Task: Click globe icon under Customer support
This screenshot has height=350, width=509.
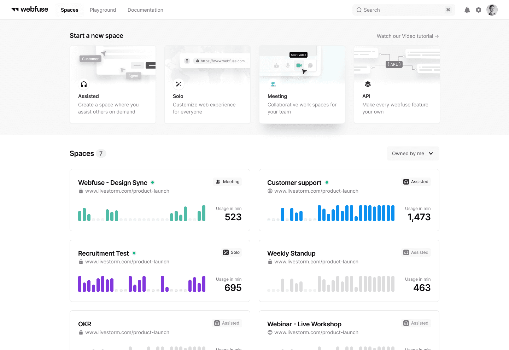Action: (x=270, y=191)
